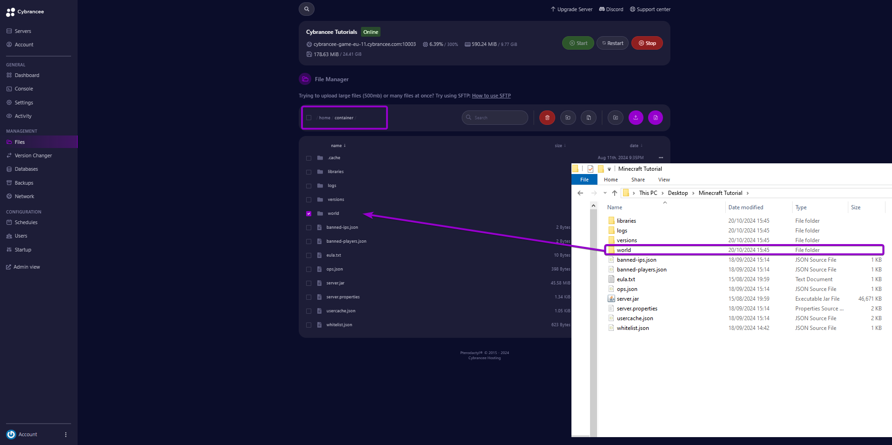Open the How to use SFTP link

click(491, 96)
